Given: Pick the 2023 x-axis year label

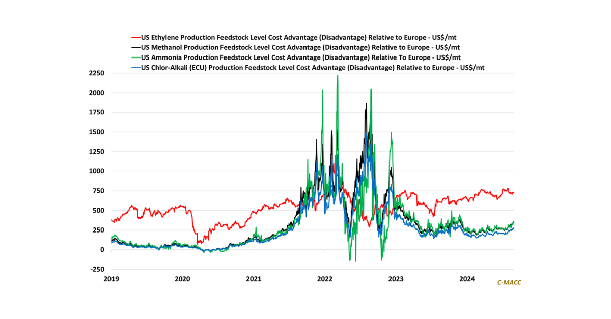Looking at the screenshot, I should 396,279.
